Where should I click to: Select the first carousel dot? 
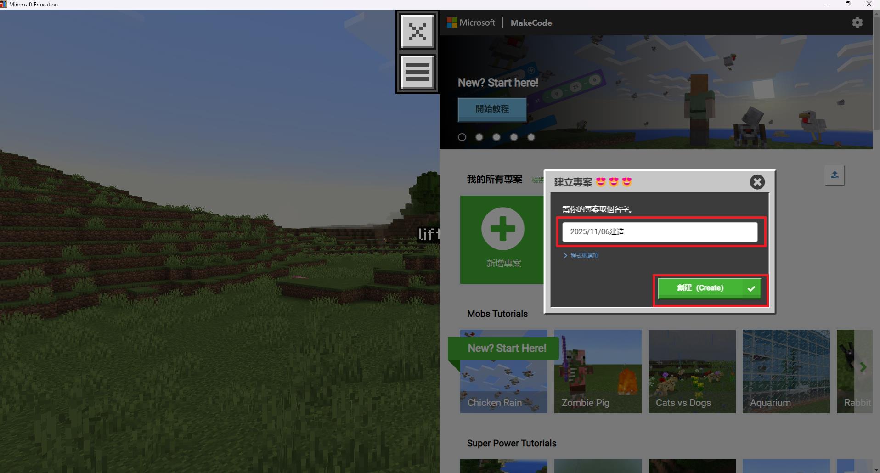coord(462,137)
